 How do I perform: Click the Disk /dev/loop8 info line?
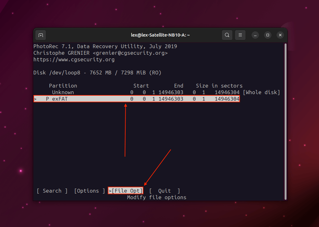click(97, 73)
